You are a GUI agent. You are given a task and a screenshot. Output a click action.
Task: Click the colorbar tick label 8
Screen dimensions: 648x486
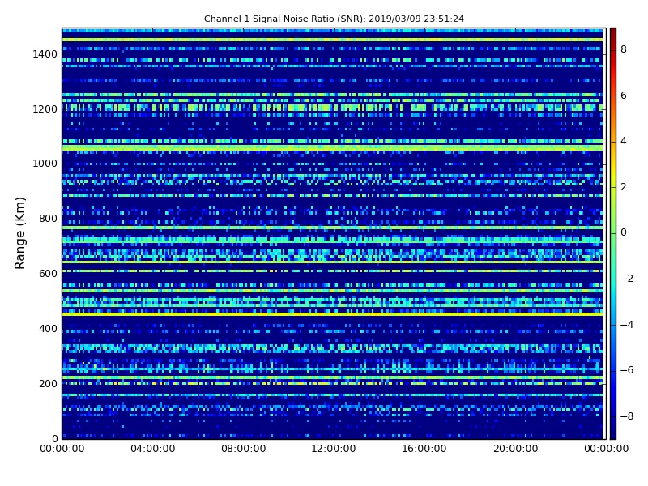click(624, 49)
